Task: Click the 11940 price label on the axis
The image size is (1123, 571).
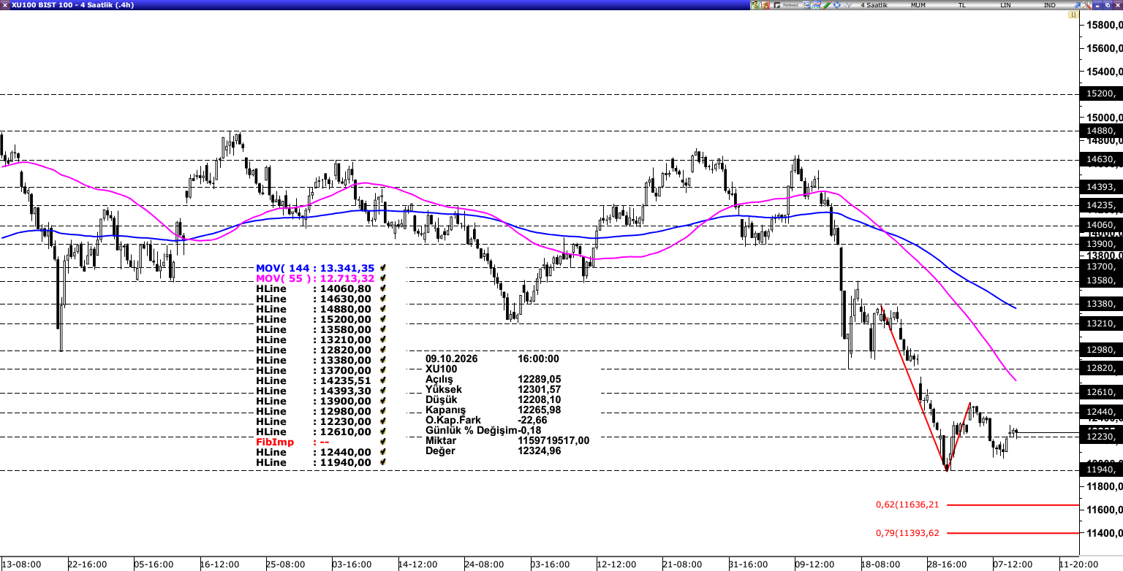Action: click(x=1102, y=470)
